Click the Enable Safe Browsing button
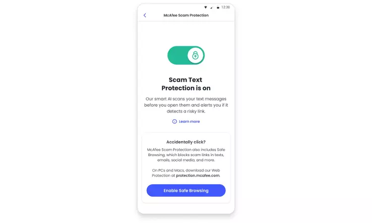Screen dimensions: 372x223 pos(186,190)
